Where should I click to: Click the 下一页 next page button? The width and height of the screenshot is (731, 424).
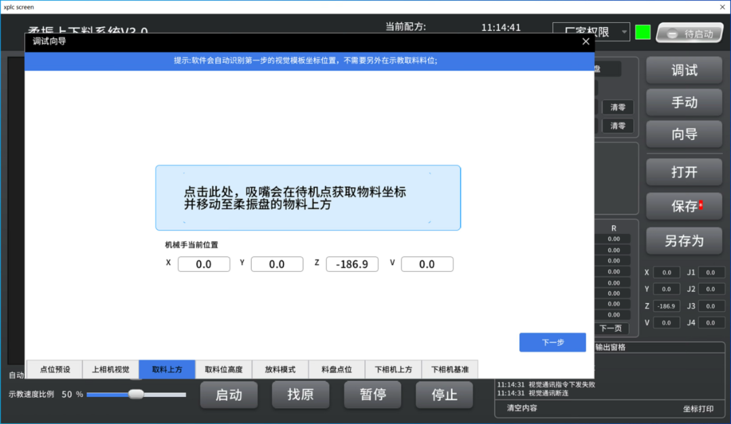pyautogui.click(x=611, y=329)
